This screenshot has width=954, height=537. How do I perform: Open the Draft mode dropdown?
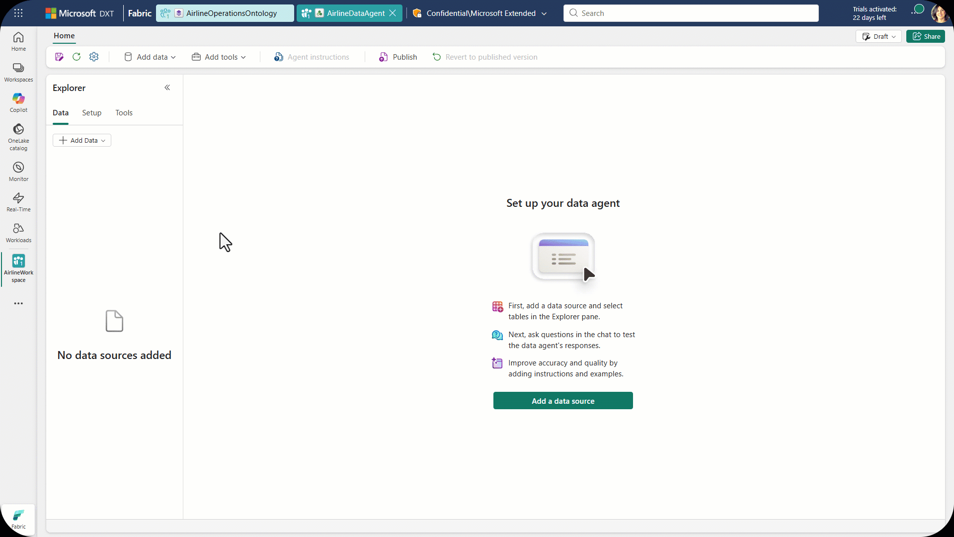coord(878,37)
